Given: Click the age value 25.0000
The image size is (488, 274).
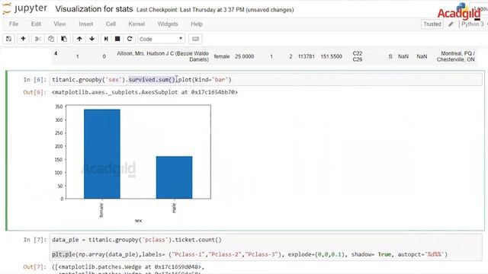Looking at the screenshot, I should click(x=244, y=56).
